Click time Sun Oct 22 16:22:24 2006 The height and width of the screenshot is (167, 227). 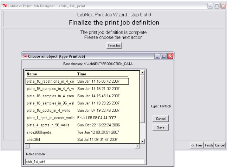click(x=98, y=125)
